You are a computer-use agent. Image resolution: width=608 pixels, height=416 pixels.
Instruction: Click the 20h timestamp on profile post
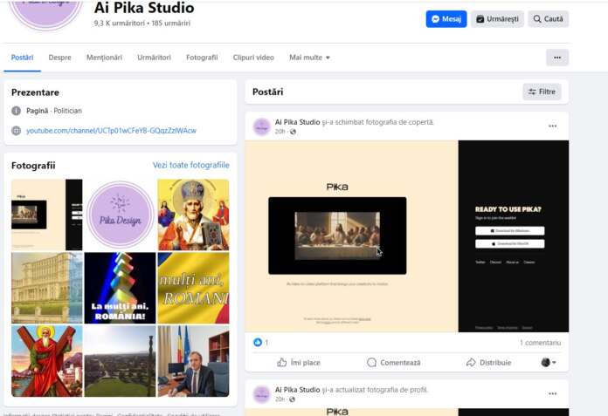[x=280, y=399]
